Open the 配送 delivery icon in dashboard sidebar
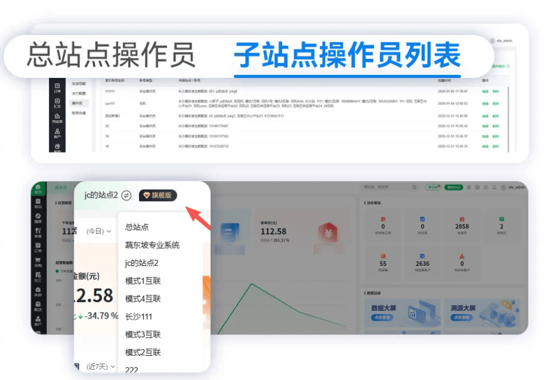This screenshot has width=554, height=380. click(x=38, y=306)
